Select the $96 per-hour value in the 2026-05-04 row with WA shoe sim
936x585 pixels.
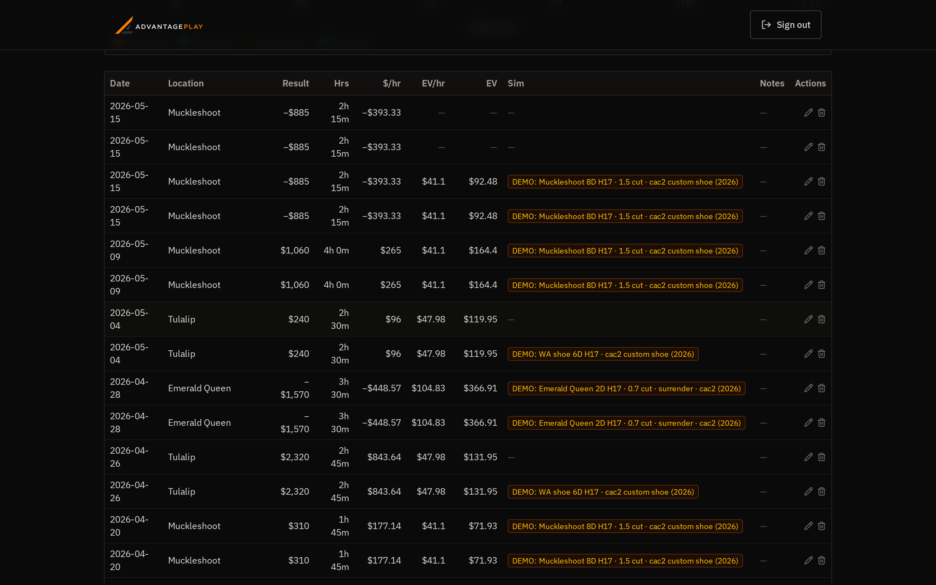pos(393,354)
